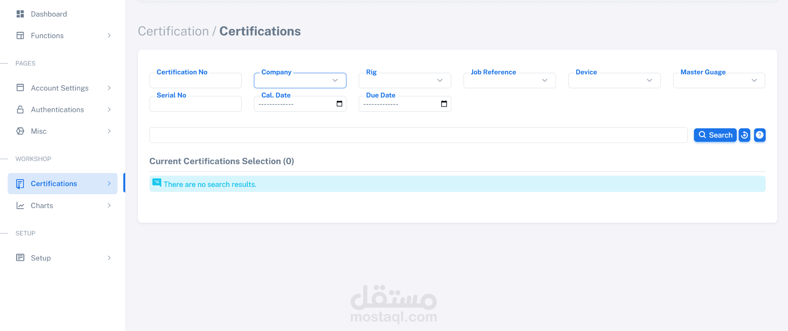
Task: Expand the Setup chevron
Action: click(x=109, y=258)
